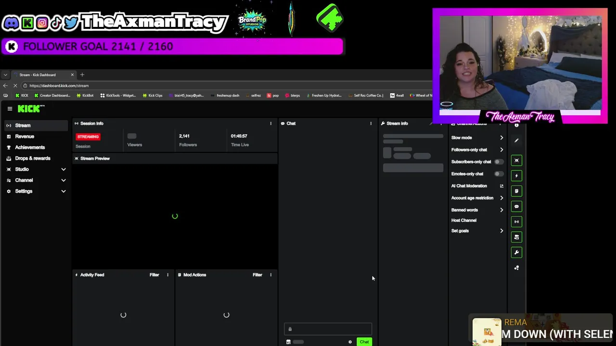Screen dimensions: 616x346
Task: Select Drops & rewards in the sidebar
Action: pos(37,159)
